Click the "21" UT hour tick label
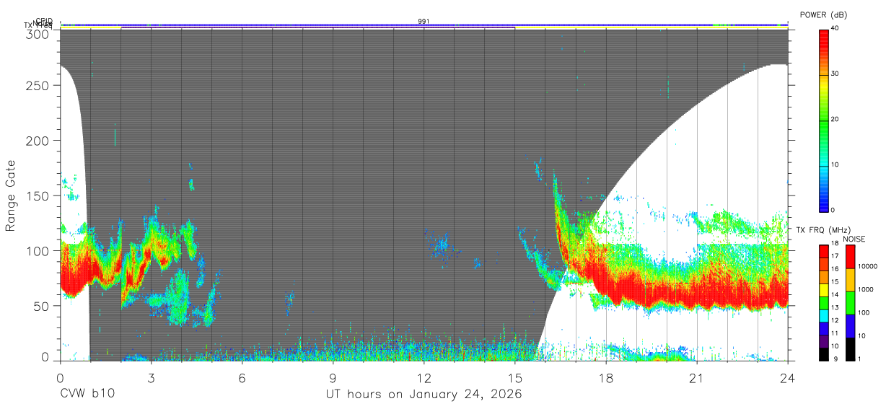 click(x=696, y=377)
